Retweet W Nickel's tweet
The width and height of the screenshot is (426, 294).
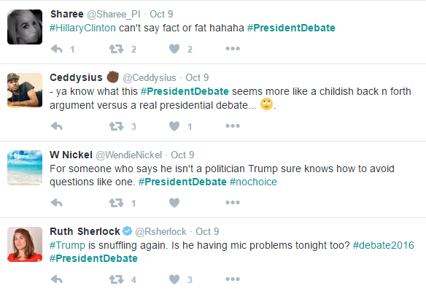pyautogui.click(x=116, y=203)
